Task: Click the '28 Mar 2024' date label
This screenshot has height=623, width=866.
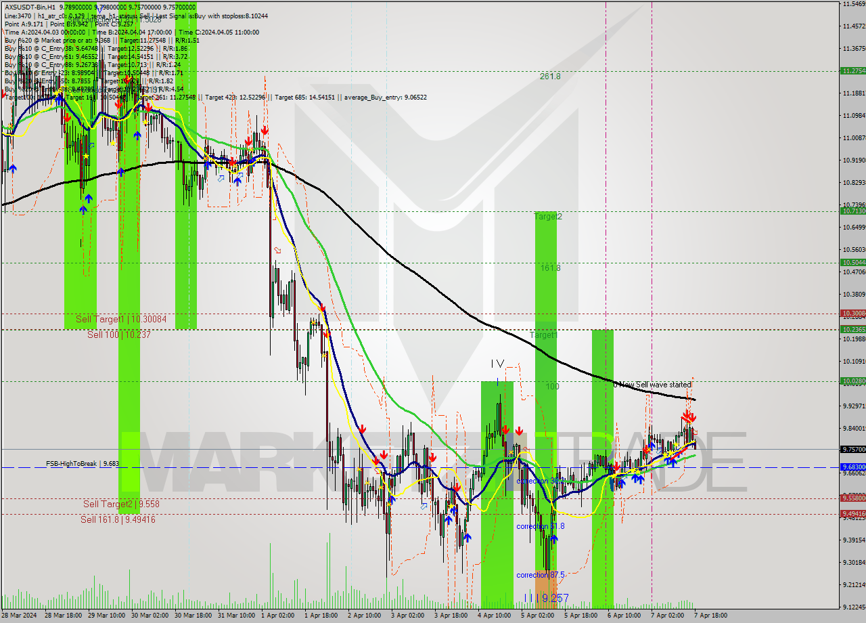Action: click(20, 616)
